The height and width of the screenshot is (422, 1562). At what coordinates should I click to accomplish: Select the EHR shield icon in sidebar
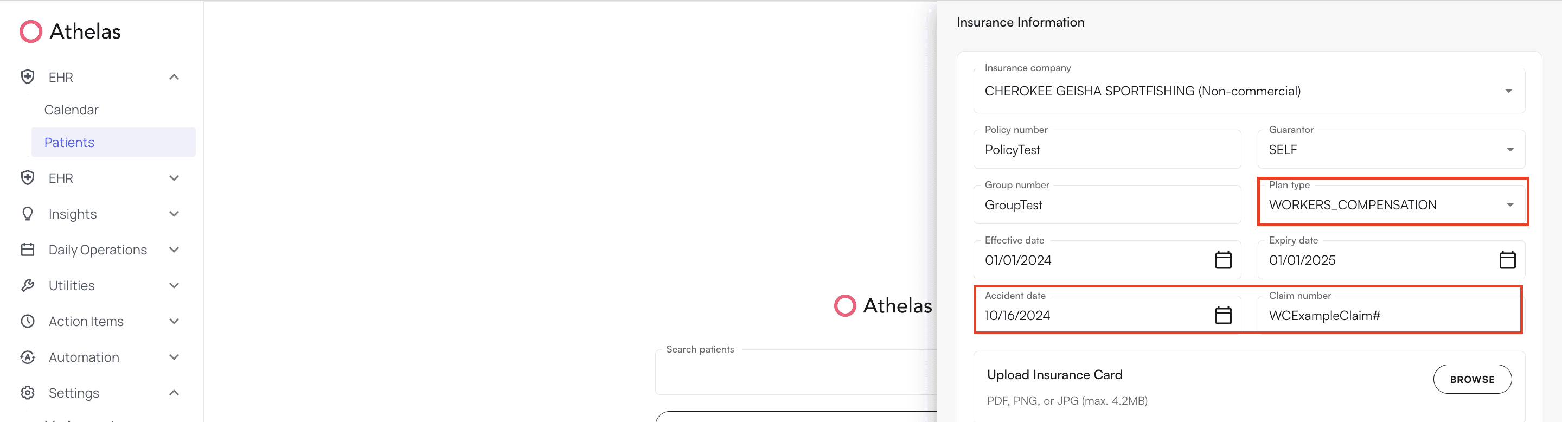point(27,77)
